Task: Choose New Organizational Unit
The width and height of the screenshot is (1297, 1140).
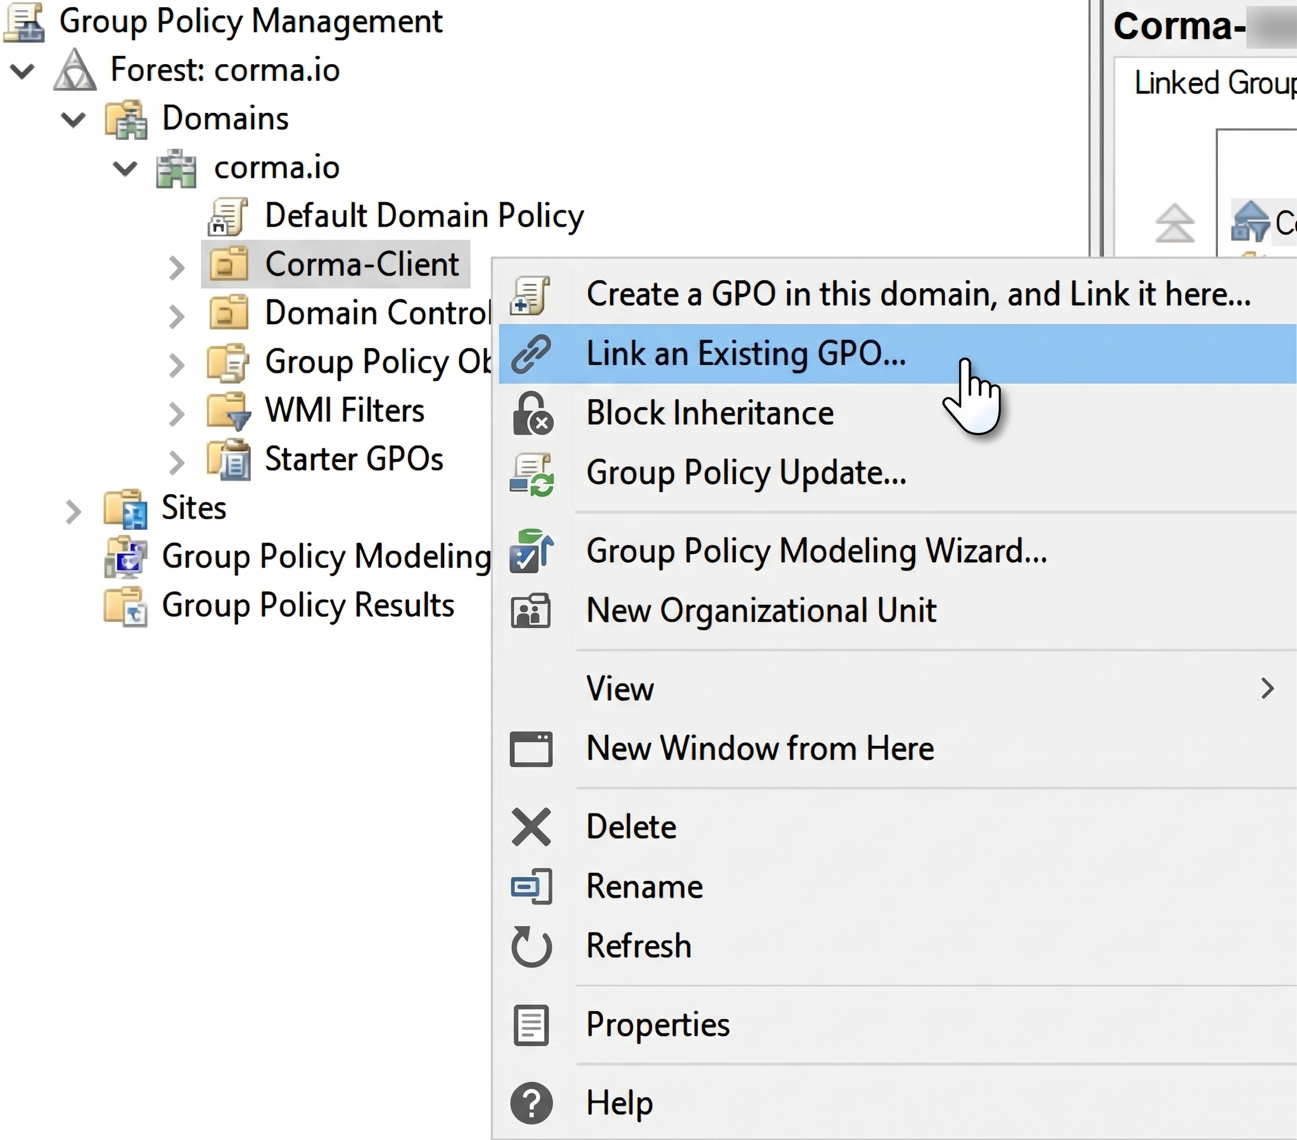Action: click(x=897, y=611)
